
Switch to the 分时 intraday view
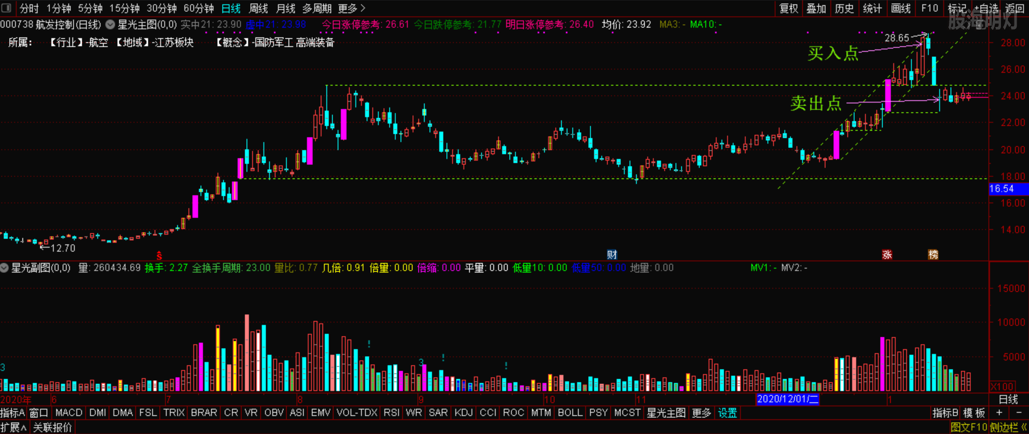point(29,9)
